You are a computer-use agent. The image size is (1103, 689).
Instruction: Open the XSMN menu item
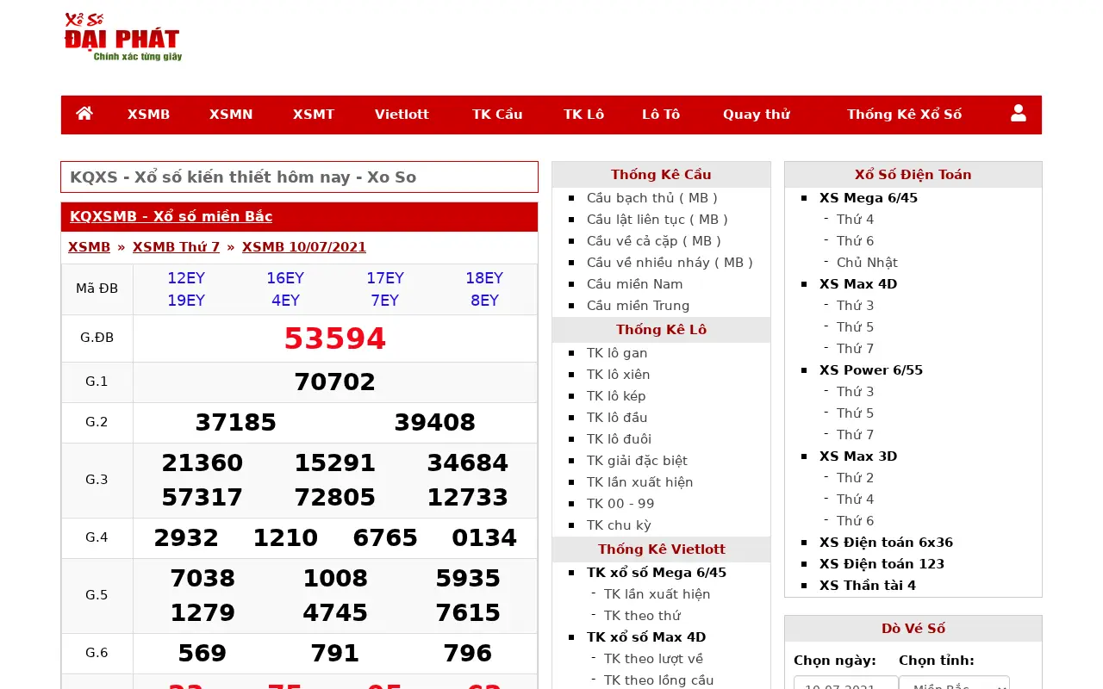231,115
